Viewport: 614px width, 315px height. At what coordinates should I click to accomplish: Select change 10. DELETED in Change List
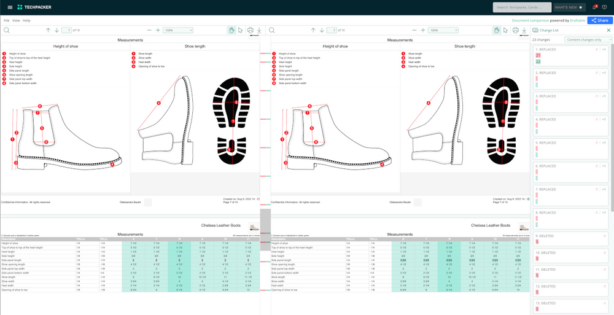click(x=570, y=256)
